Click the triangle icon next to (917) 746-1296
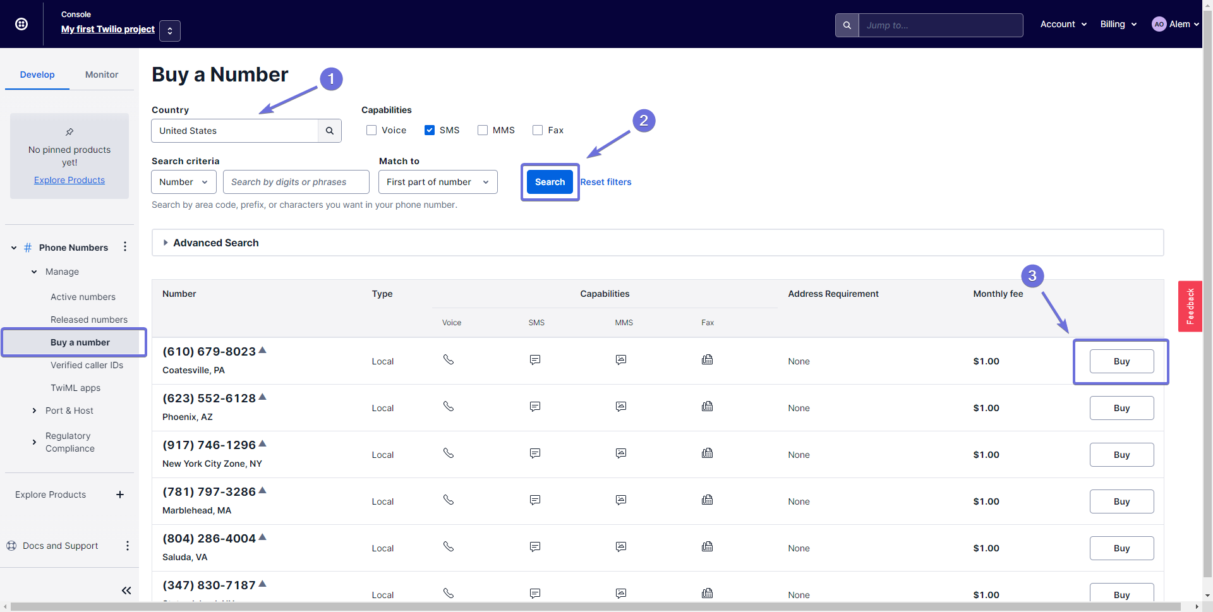 coord(262,443)
